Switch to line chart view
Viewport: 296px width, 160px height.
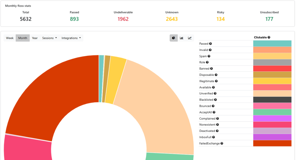pos(190,38)
